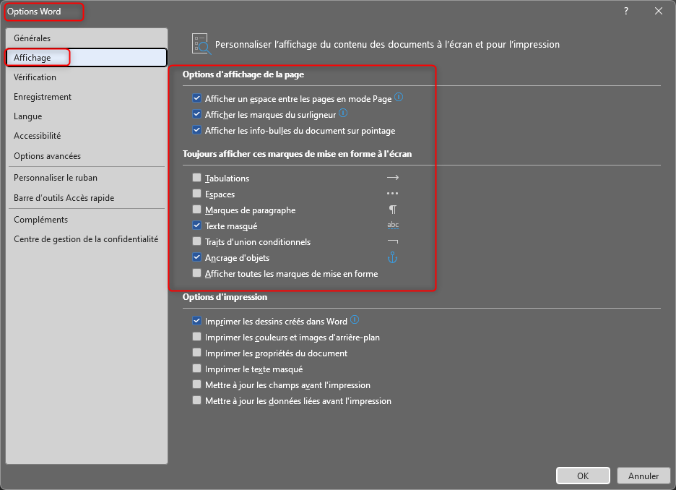Select 'Personnaliser le ruban' in sidebar
The height and width of the screenshot is (490, 676).
click(56, 178)
